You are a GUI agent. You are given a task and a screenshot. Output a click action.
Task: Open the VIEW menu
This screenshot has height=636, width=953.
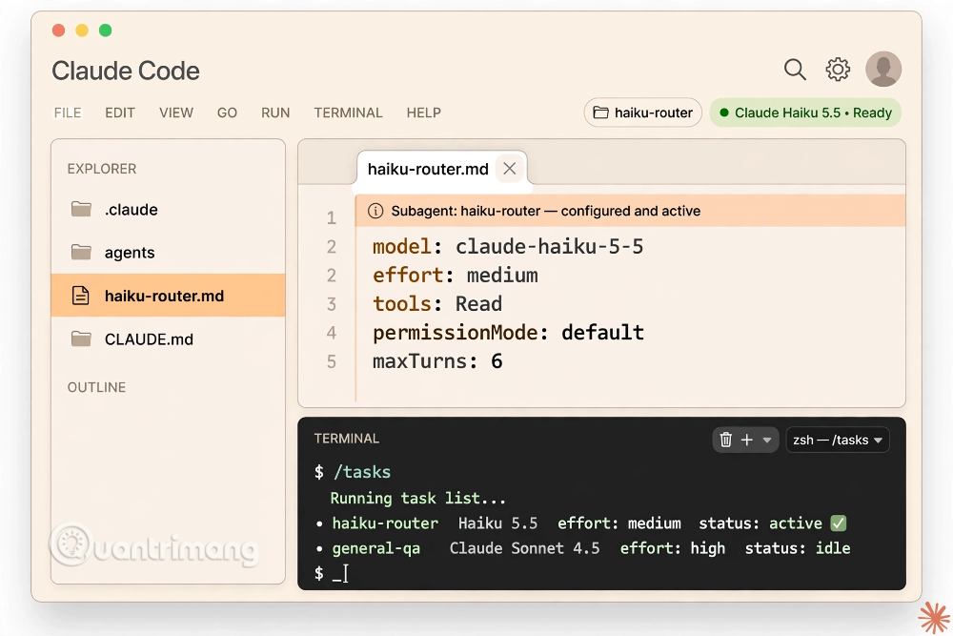pos(176,113)
